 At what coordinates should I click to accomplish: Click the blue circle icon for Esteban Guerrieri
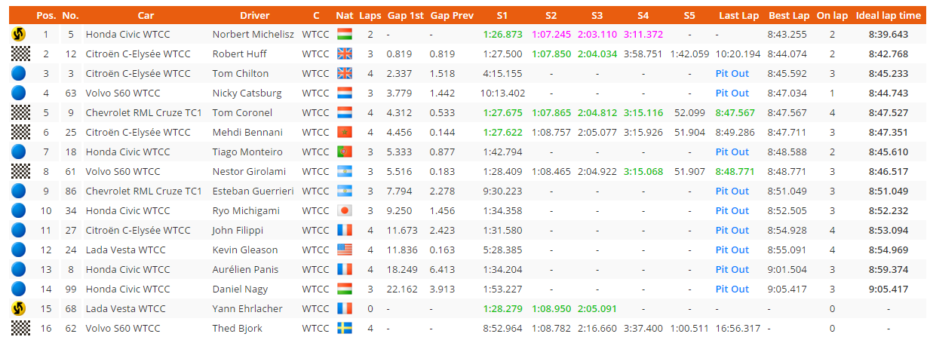[19, 191]
